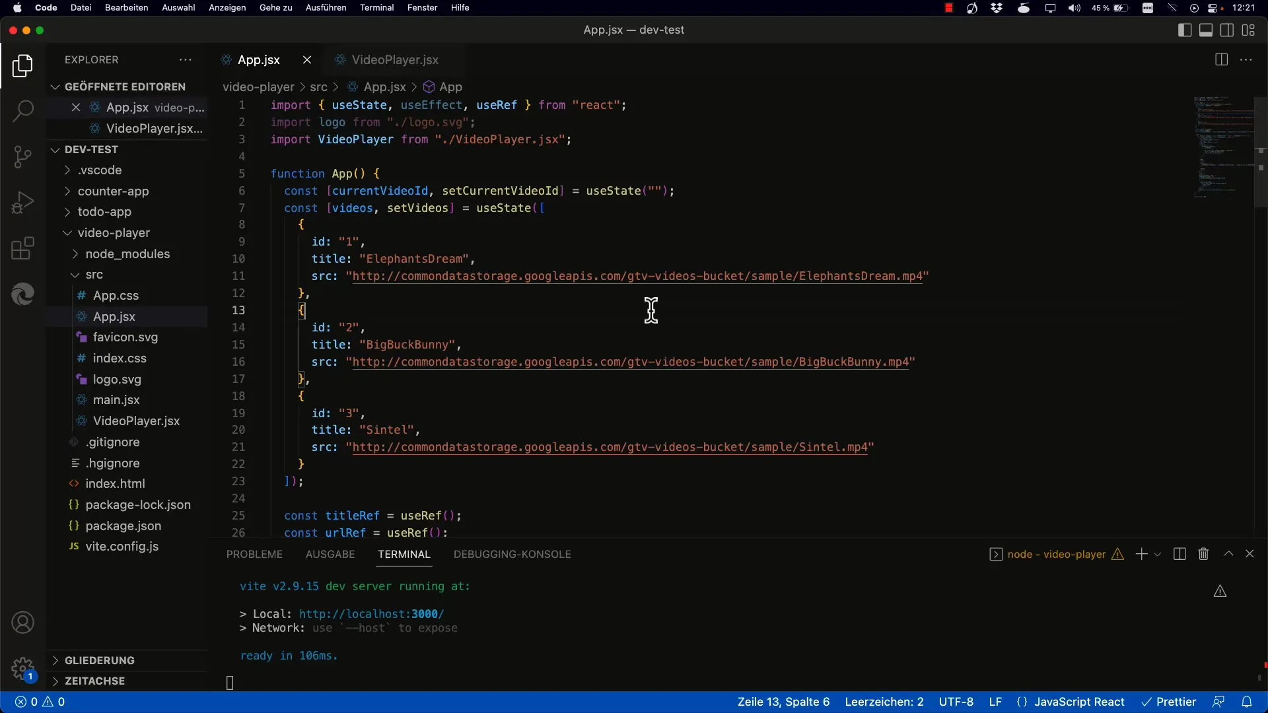
Task: Collapse DEV-TEST folder section
Action: click(x=127, y=149)
